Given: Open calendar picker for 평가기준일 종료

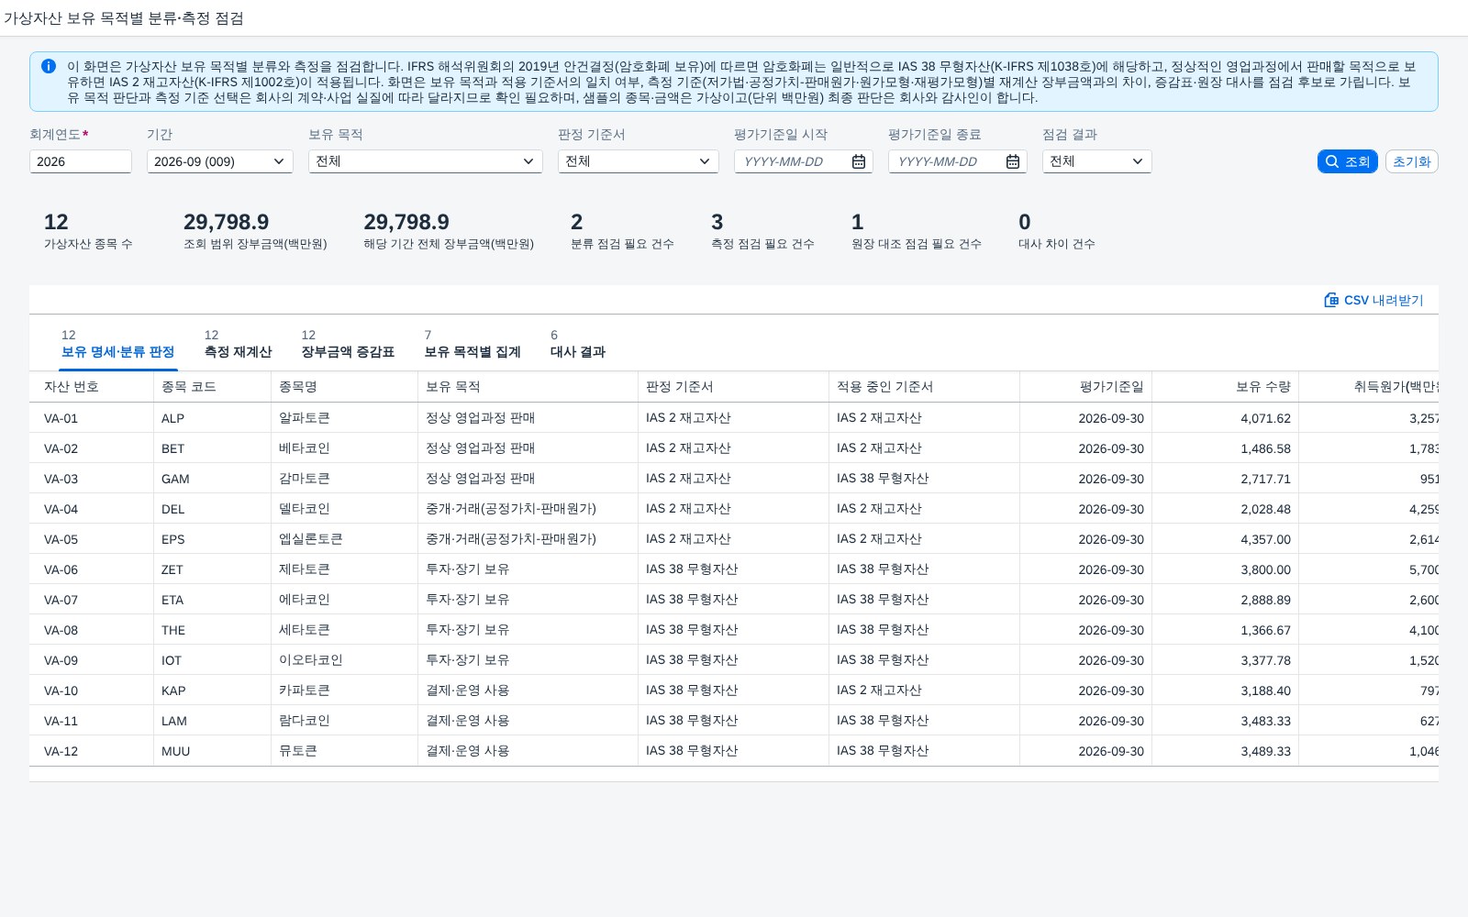Looking at the screenshot, I should coord(1013,161).
